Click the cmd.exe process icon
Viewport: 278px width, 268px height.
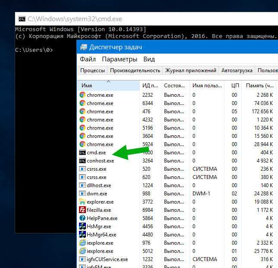pos(82,153)
